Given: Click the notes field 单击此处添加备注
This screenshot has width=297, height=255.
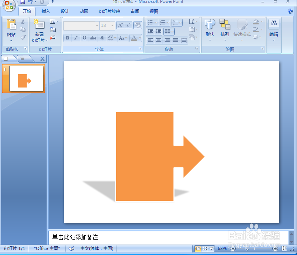Looking at the screenshot, I should click(x=169, y=237).
